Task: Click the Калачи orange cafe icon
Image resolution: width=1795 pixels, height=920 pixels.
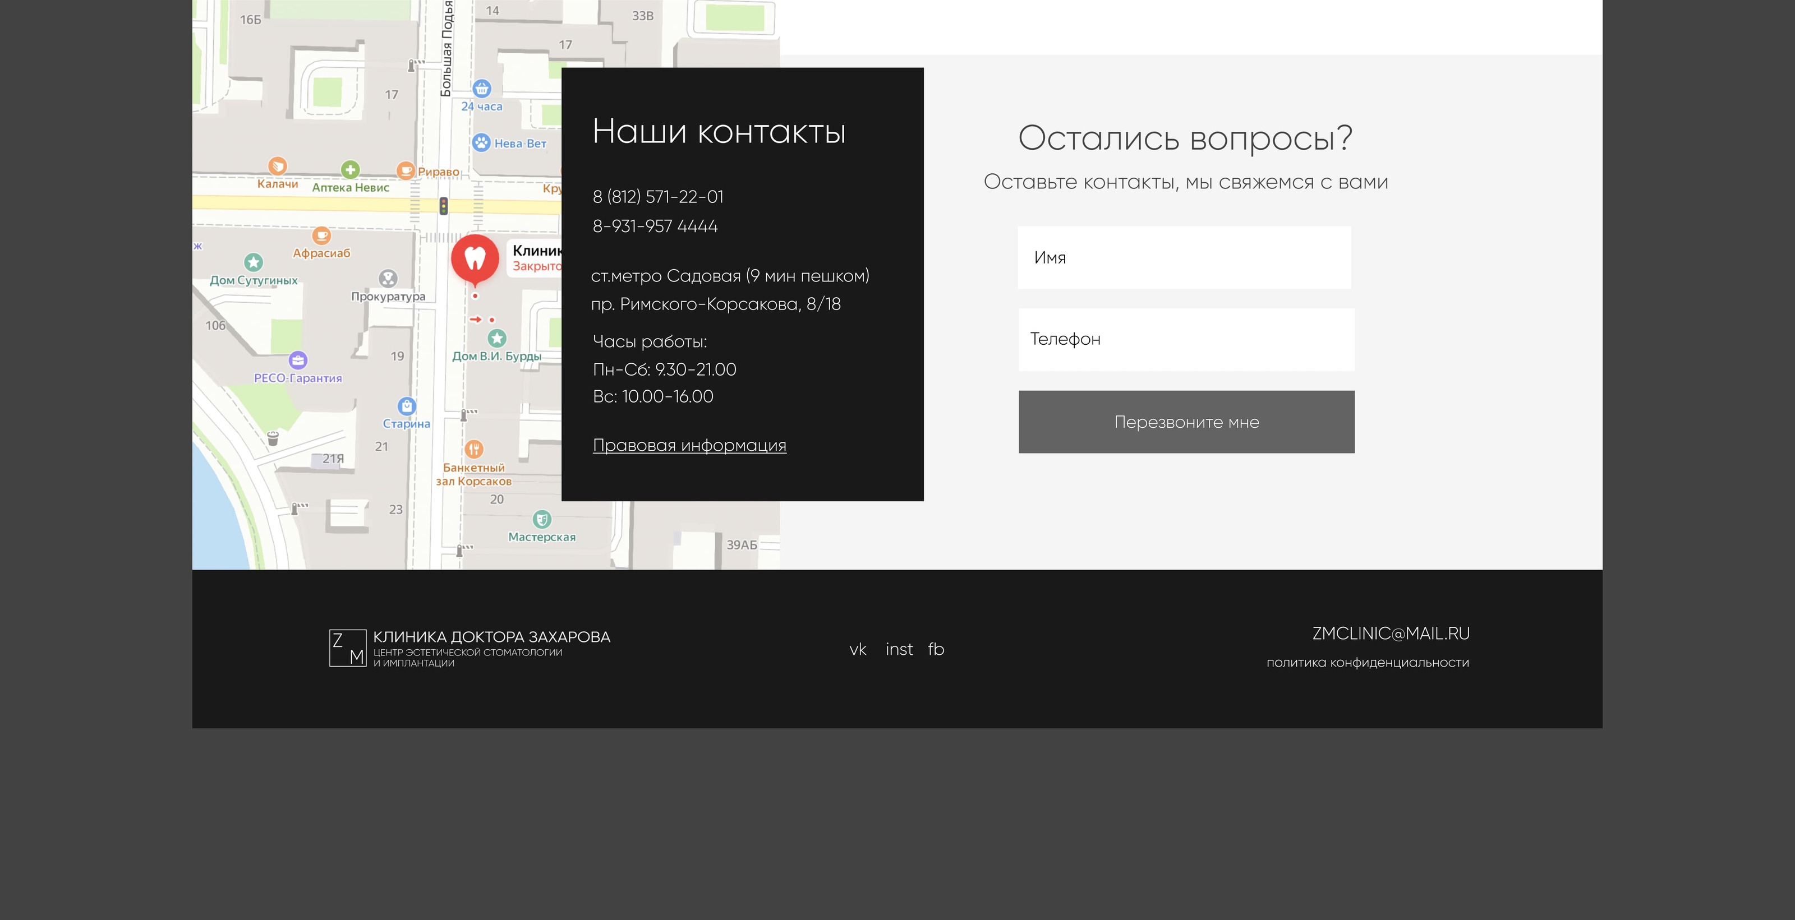Action: [x=277, y=166]
